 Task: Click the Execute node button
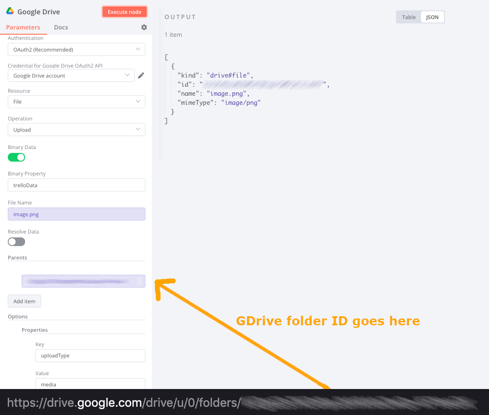pos(125,12)
